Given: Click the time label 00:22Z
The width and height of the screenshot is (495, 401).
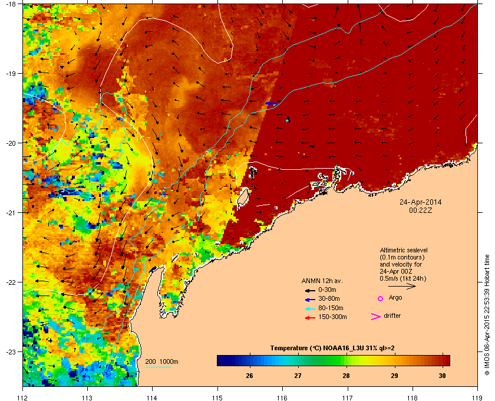Looking at the screenshot, I should pos(421,210).
